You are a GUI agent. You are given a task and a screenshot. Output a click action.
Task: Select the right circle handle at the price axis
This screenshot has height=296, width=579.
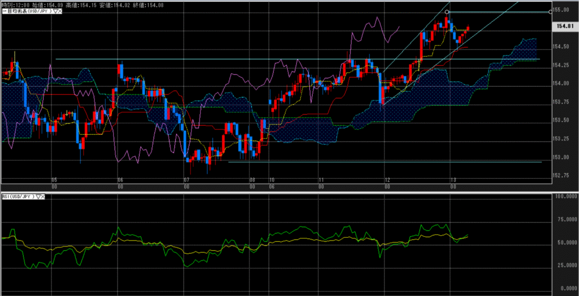click(551, 12)
